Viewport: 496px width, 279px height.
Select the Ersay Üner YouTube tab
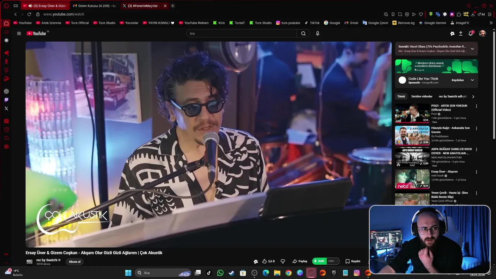45,6
